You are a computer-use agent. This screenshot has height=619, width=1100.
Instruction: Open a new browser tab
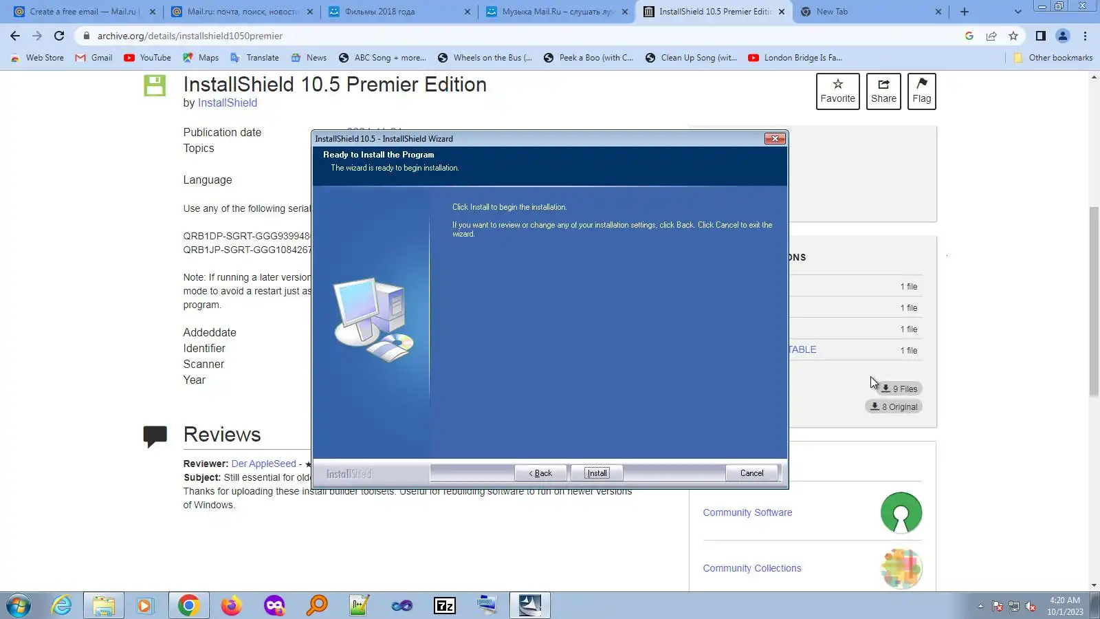click(x=965, y=12)
